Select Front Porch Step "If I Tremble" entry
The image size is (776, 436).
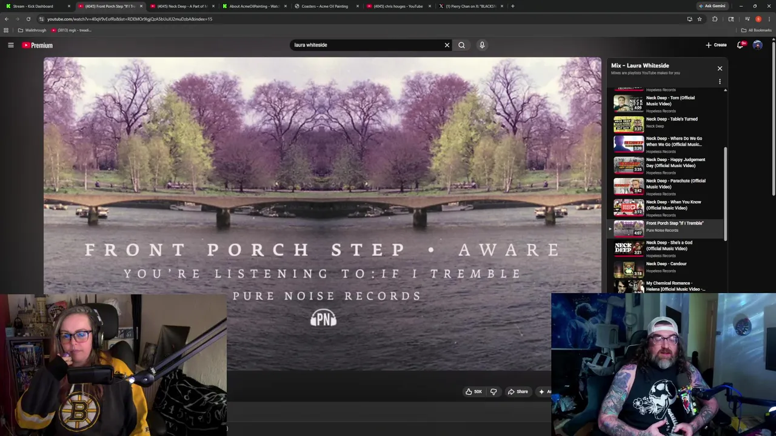coord(666,228)
